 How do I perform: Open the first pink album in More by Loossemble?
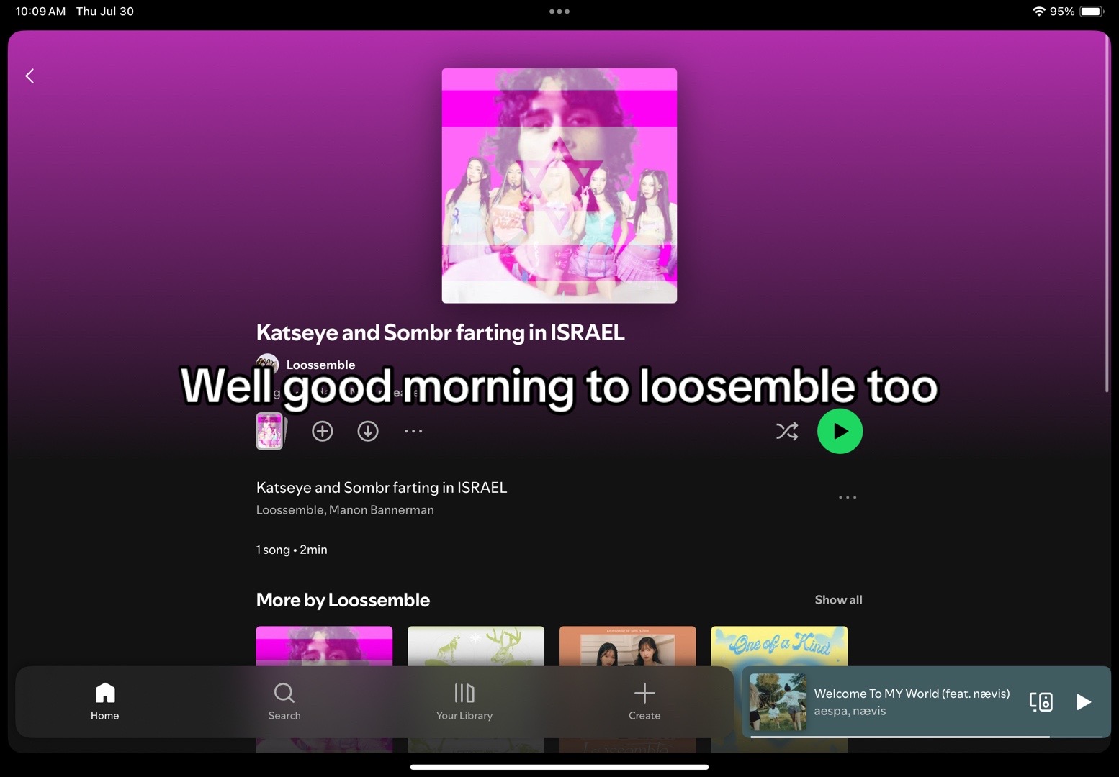[x=324, y=646]
